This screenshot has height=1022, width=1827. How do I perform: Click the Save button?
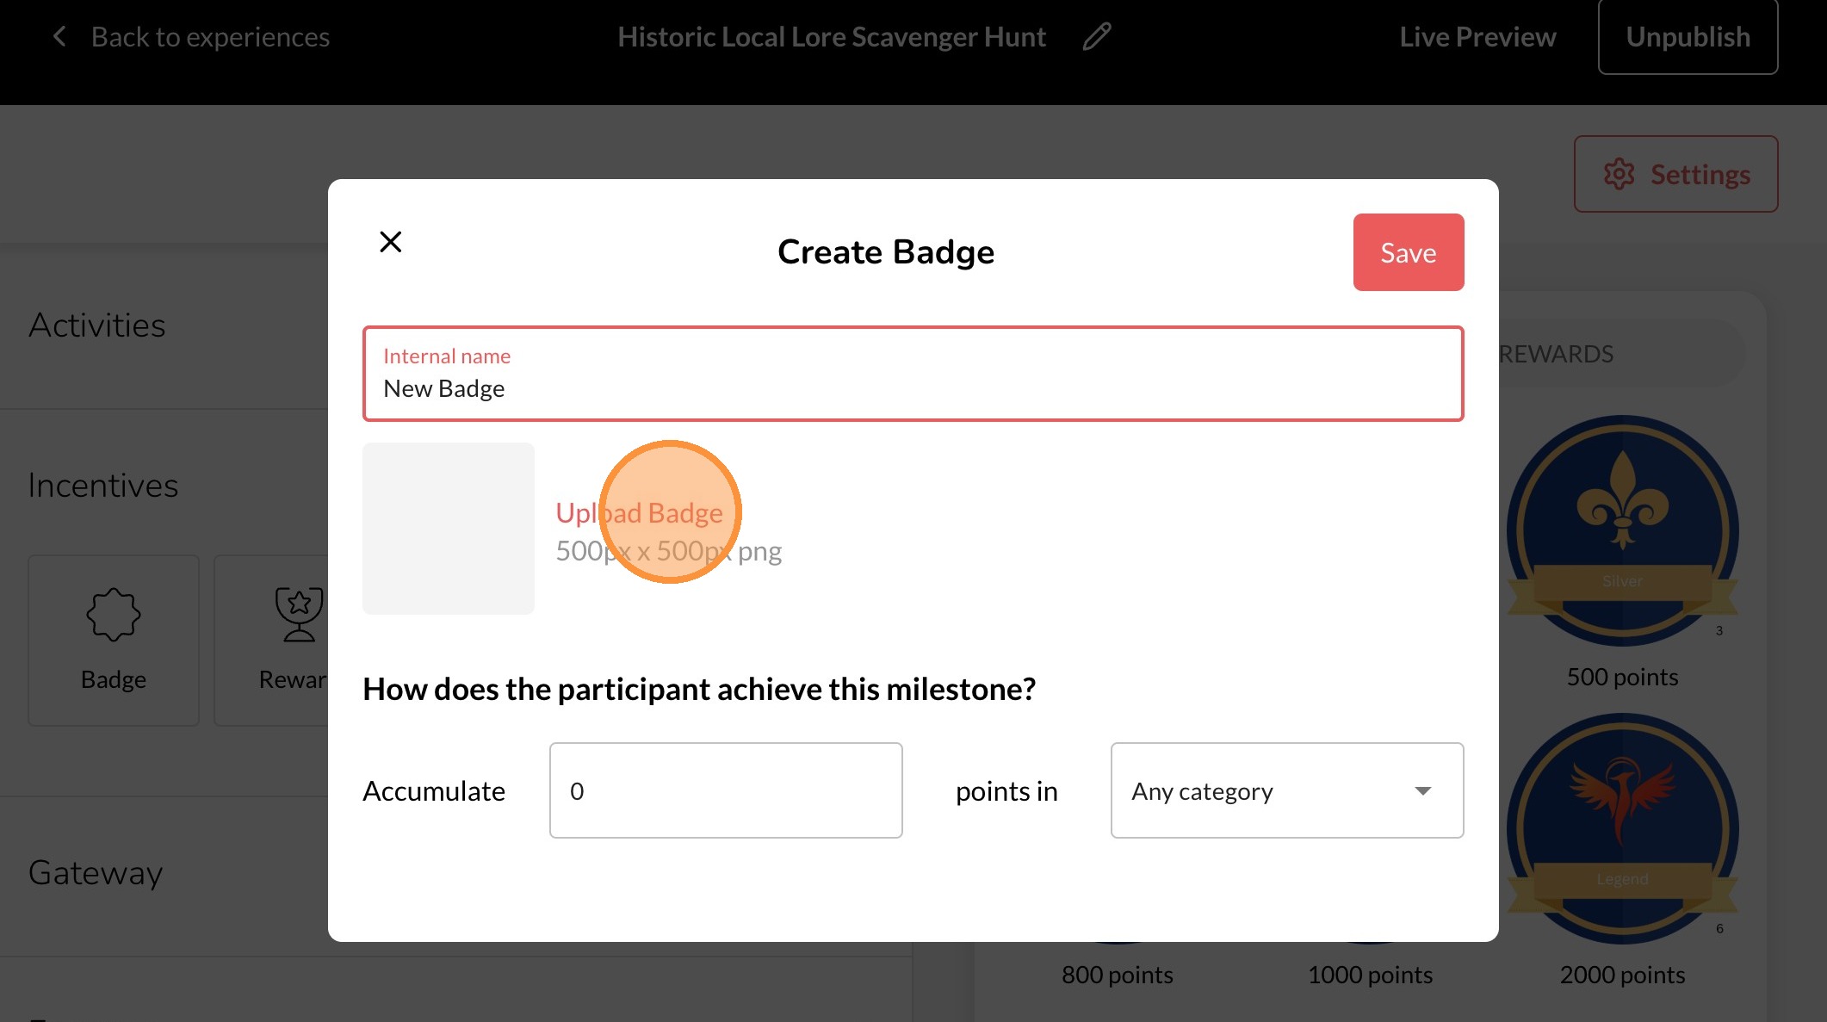[x=1408, y=252]
